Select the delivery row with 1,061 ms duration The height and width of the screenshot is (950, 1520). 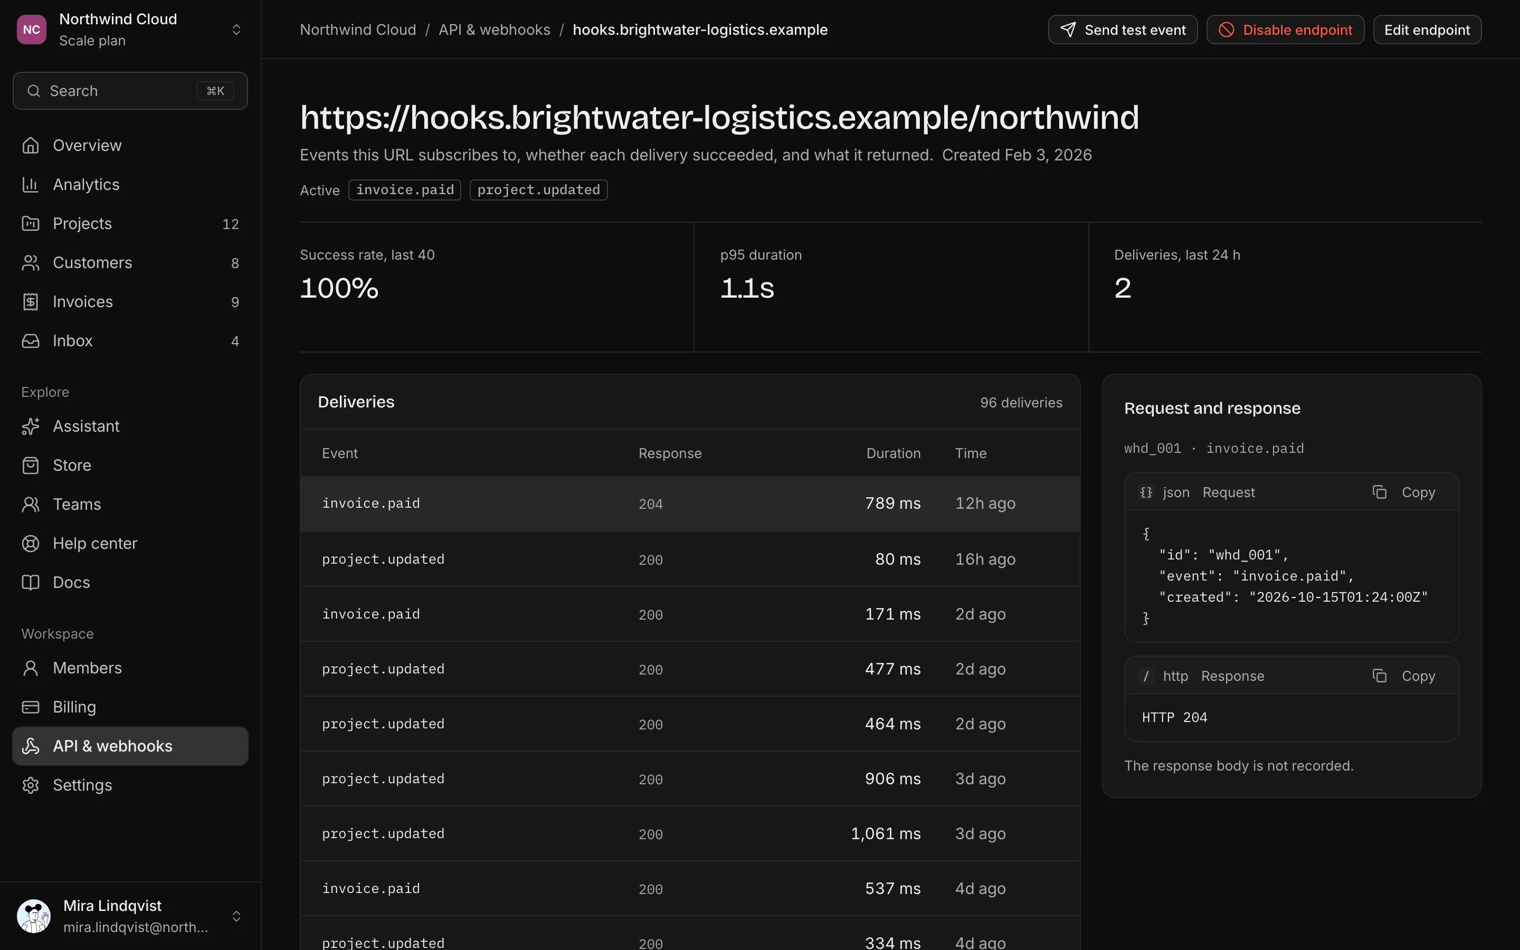coord(690,833)
